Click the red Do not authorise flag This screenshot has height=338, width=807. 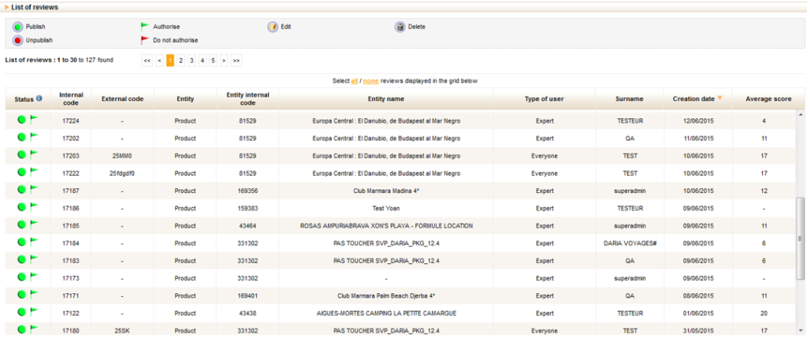pyautogui.click(x=144, y=40)
